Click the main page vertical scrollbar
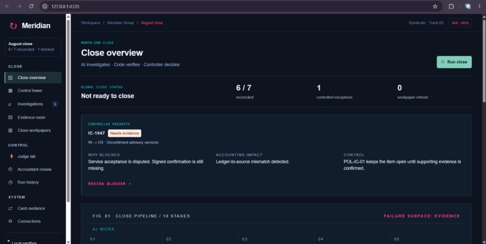This screenshot has height=244, width=486. 484,60
